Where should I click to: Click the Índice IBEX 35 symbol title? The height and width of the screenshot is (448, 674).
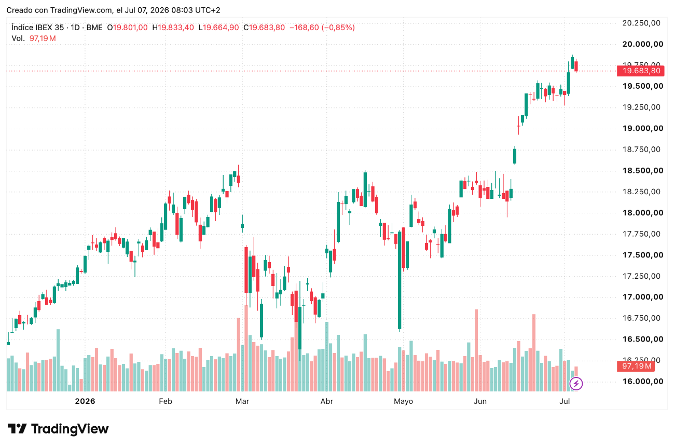coord(37,28)
